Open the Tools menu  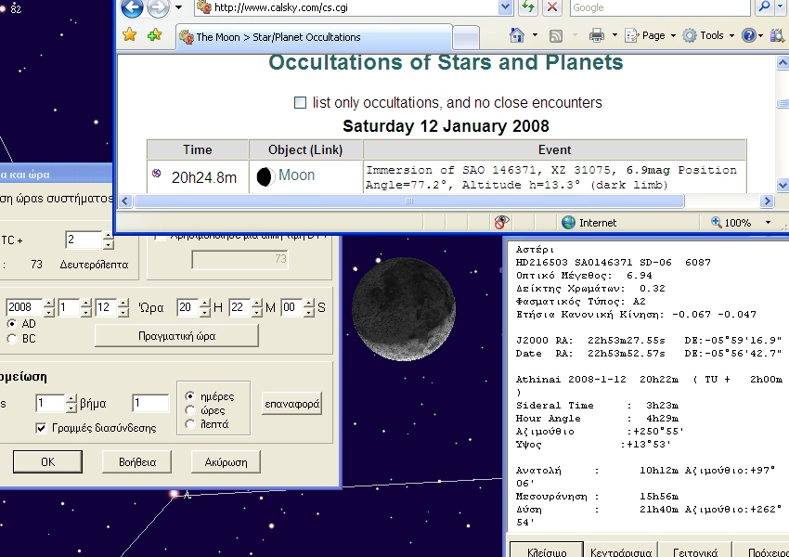pos(708,35)
